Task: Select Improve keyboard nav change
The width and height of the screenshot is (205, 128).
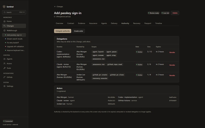Action: pos(14,50)
